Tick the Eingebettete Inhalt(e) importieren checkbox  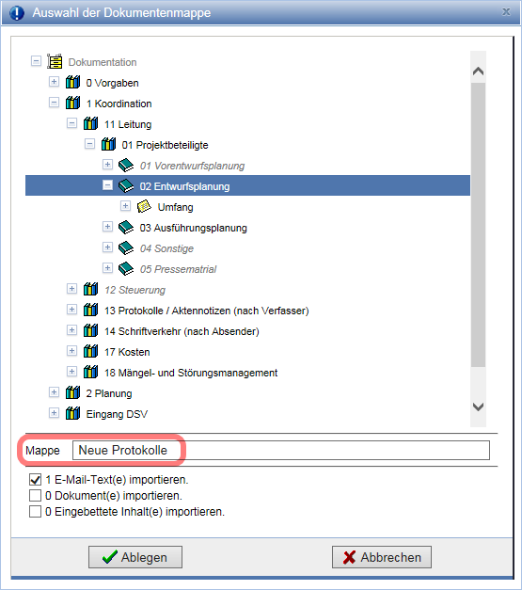36,512
